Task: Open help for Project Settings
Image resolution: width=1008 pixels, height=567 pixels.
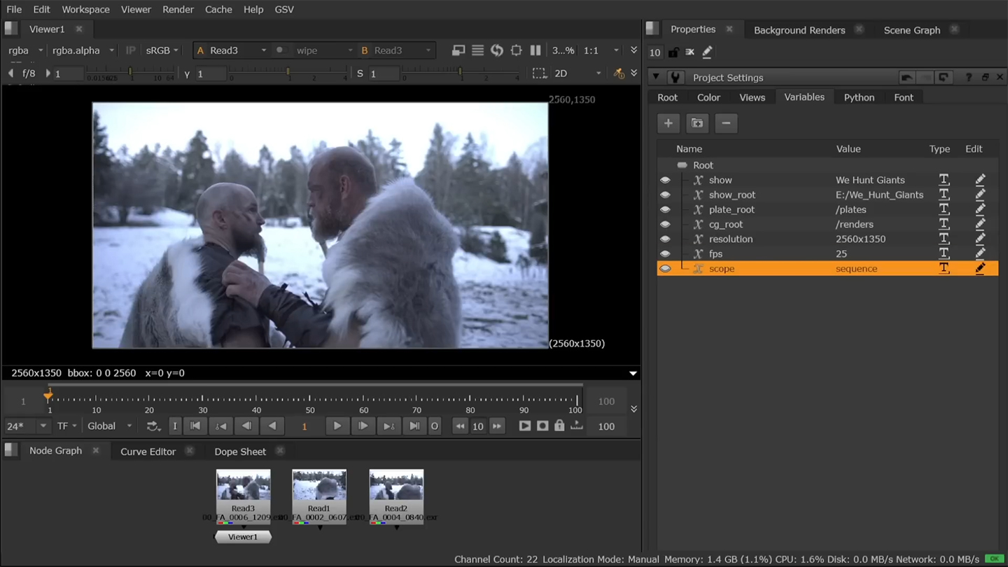Action: tap(969, 78)
